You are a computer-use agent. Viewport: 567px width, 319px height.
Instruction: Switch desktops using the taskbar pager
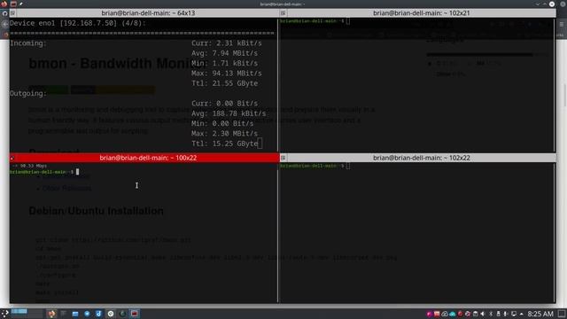coord(27,314)
